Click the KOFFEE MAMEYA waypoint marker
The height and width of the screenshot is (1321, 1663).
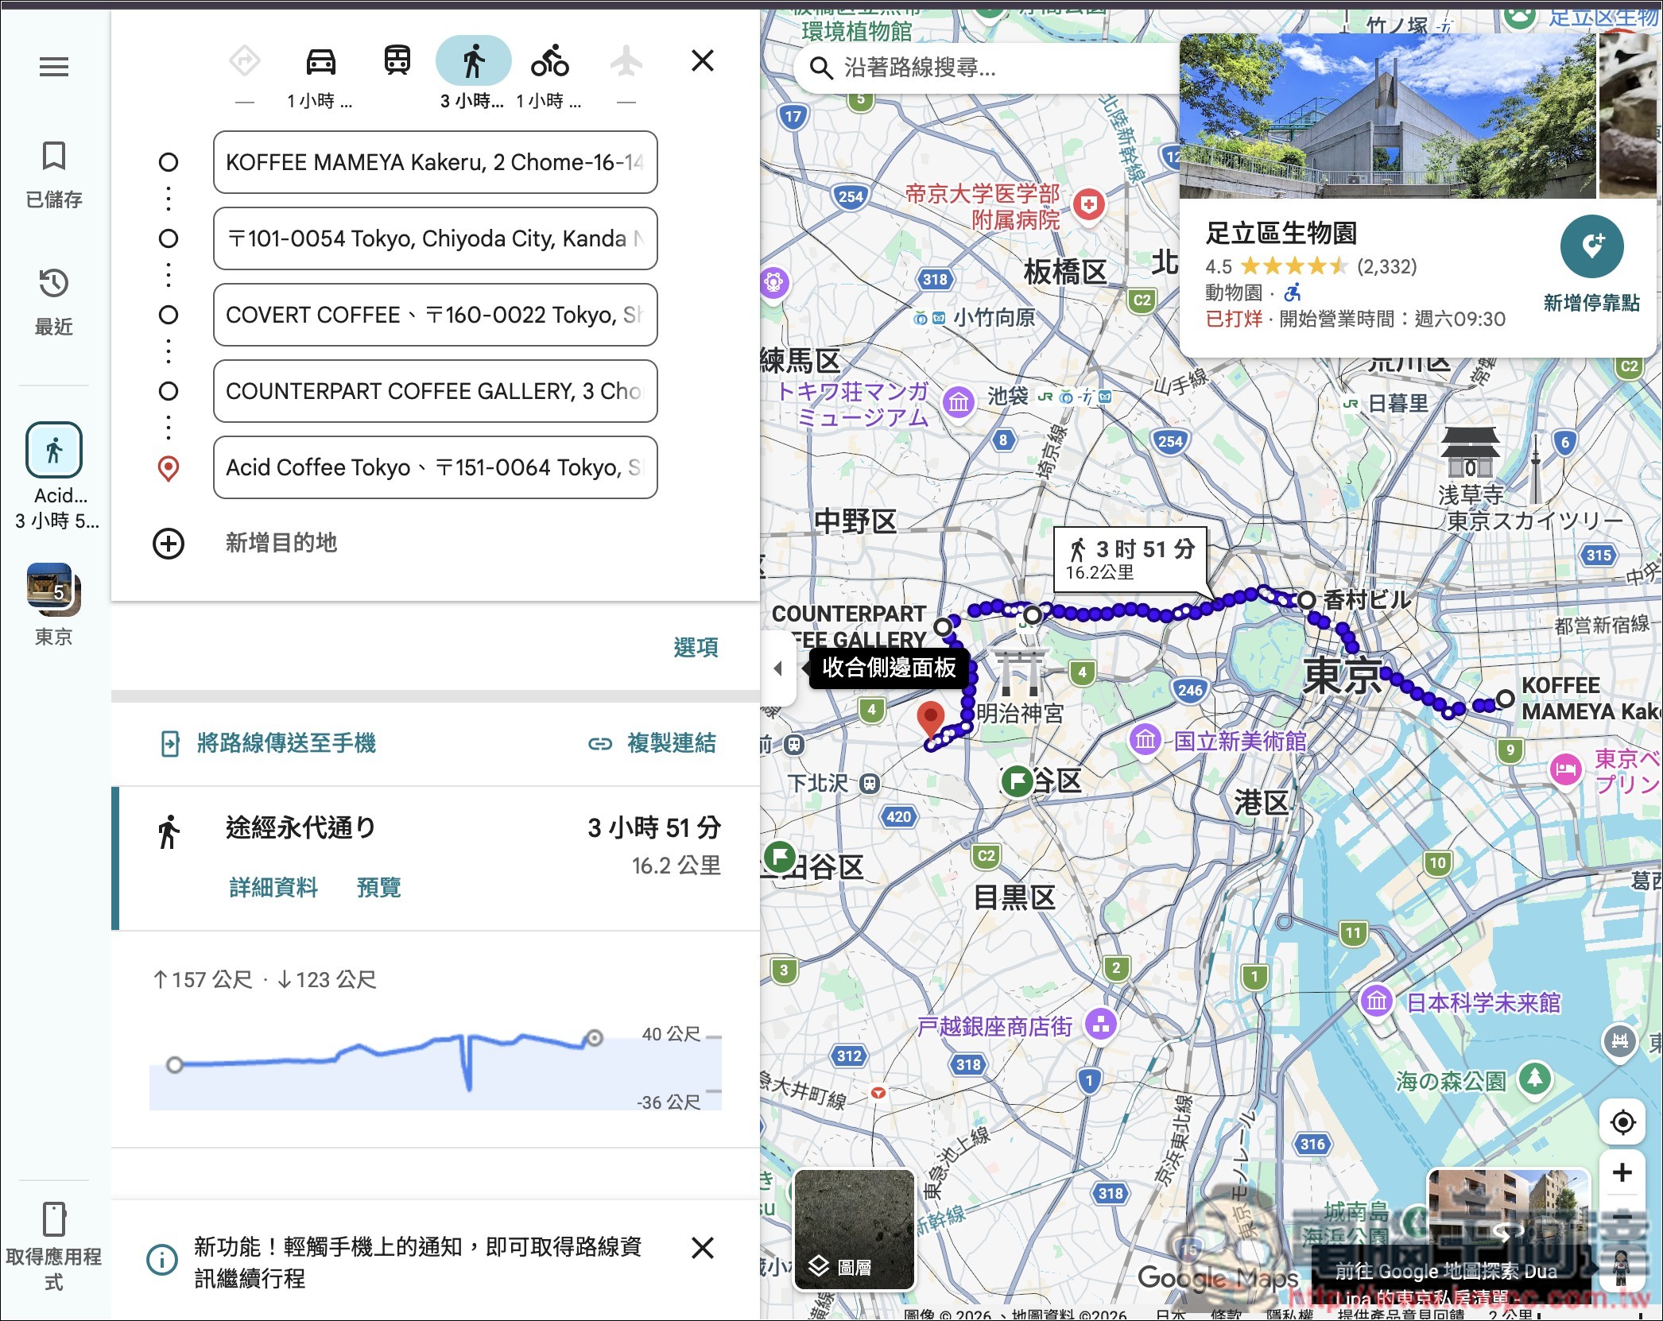click(x=1505, y=699)
